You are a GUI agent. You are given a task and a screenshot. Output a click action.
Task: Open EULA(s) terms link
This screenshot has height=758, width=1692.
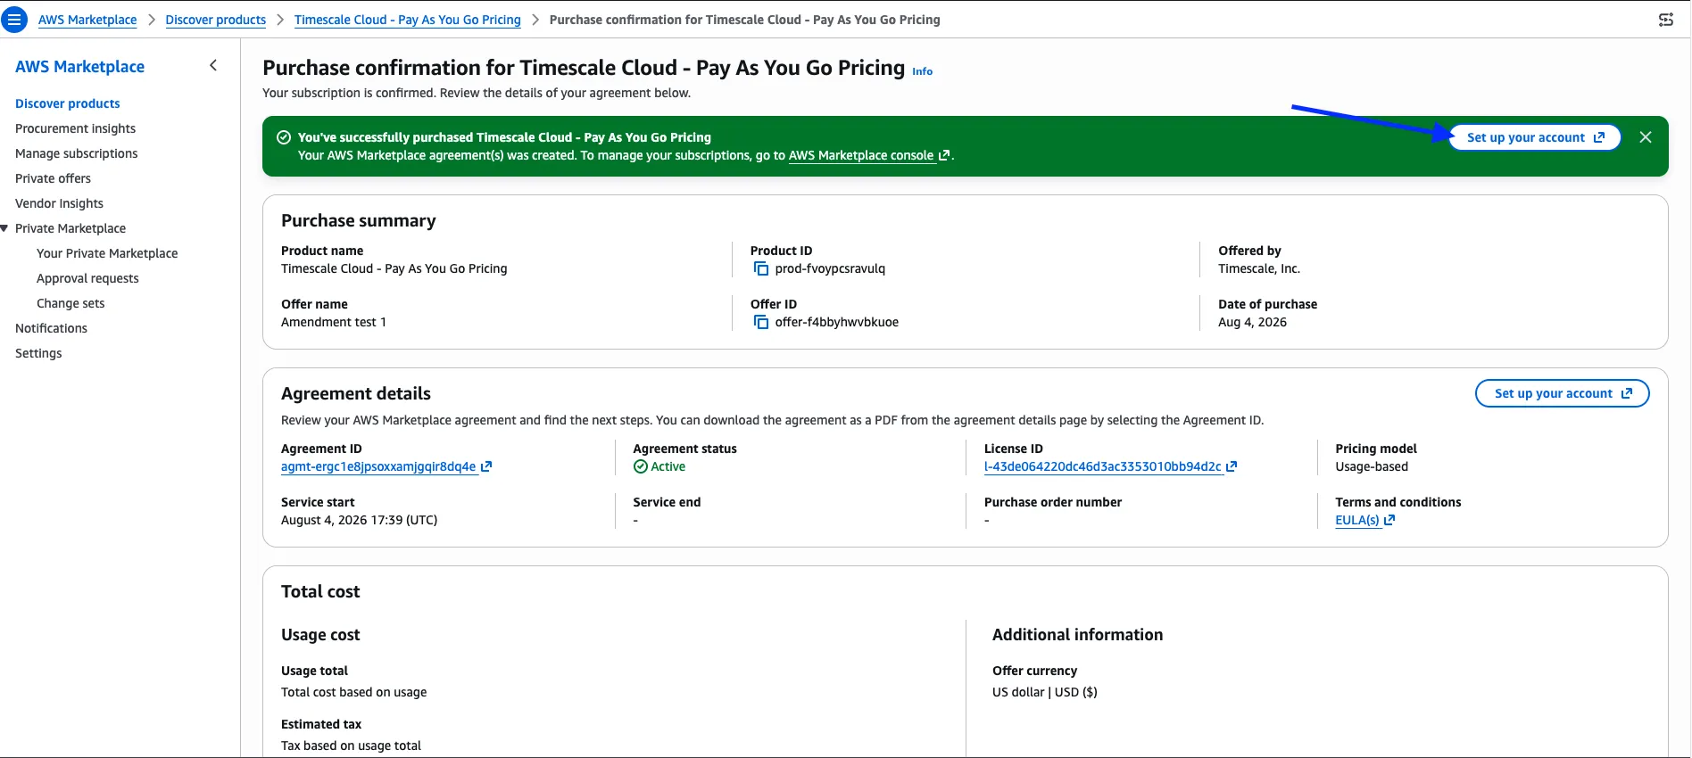pos(1364,520)
